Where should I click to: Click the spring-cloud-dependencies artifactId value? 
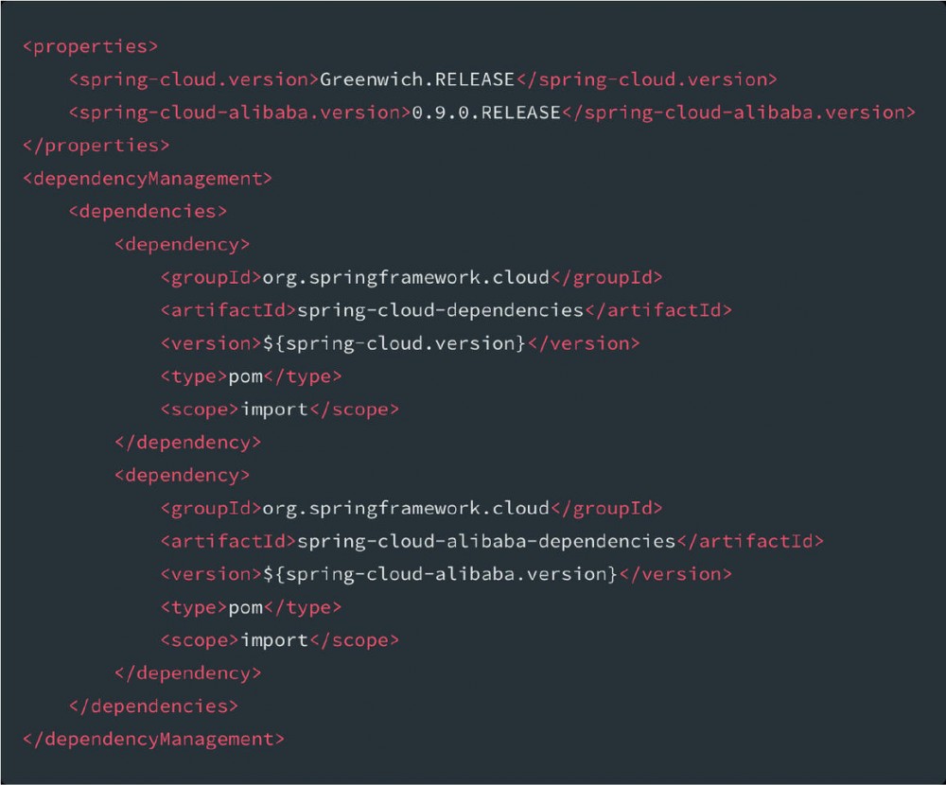click(x=440, y=310)
